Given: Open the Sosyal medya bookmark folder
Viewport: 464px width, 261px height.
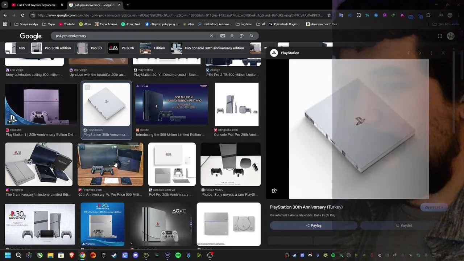Looking at the screenshot, I should pyautogui.click(x=26, y=24).
